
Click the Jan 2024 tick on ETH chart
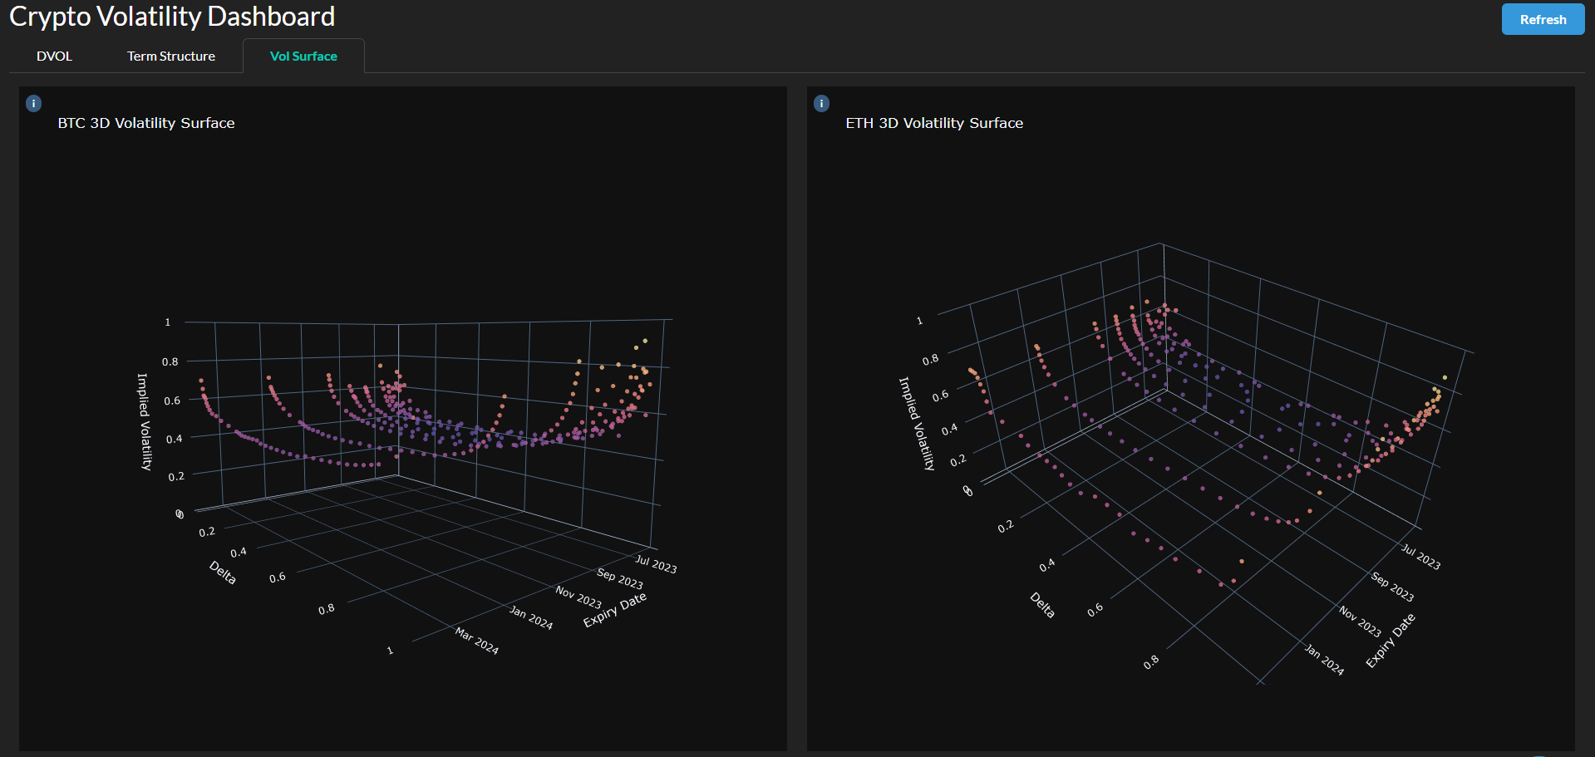click(x=1324, y=660)
